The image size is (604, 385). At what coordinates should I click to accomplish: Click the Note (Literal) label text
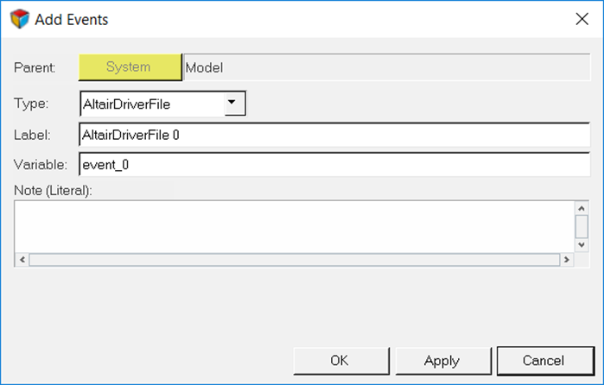click(x=54, y=190)
